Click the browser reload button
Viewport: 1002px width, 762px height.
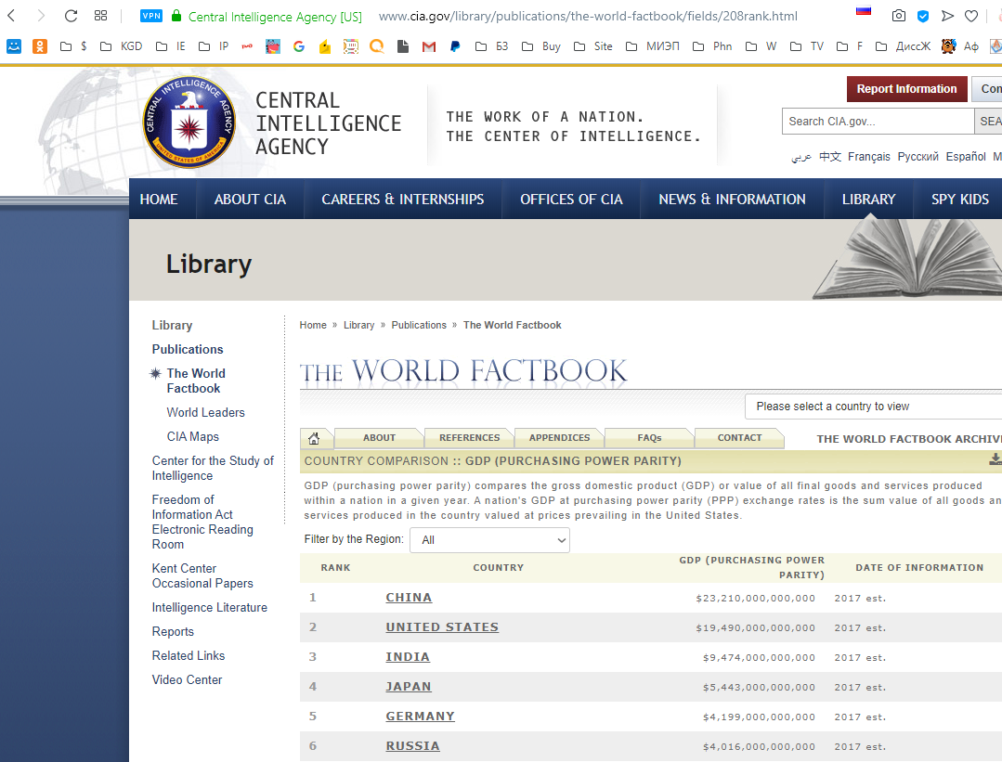(71, 16)
